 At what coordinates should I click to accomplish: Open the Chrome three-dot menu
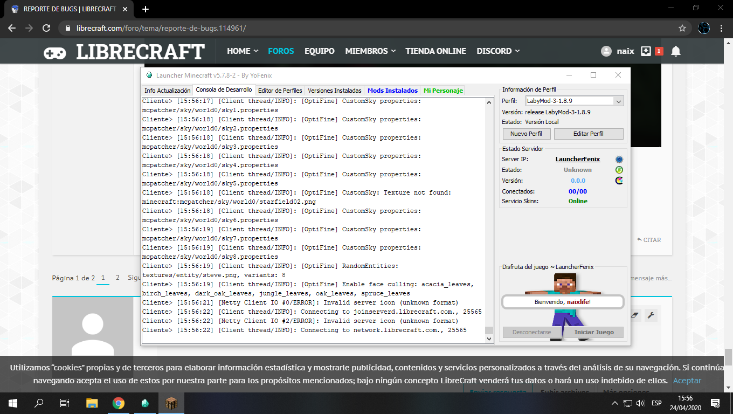722,28
